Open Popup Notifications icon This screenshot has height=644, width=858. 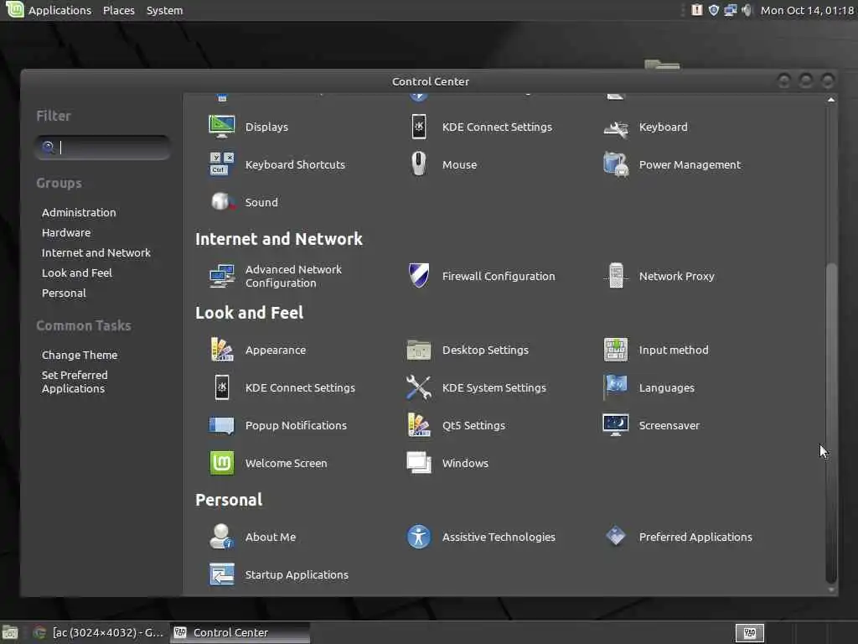(221, 425)
